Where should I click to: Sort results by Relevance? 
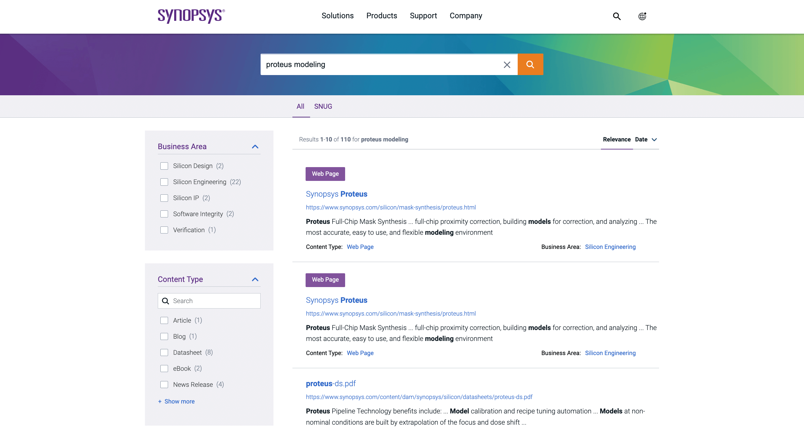coord(617,140)
